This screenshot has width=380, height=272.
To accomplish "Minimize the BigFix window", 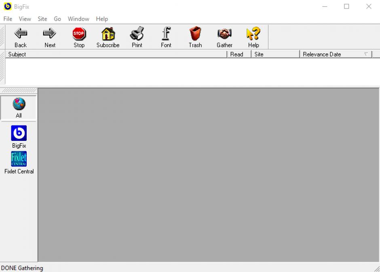I will pyautogui.click(x=325, y=6).
